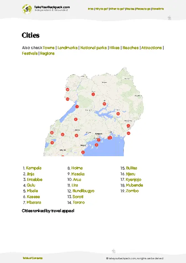Image resolution: width=186 pixels, height=263 pixels.
Task: Open the Tororo city link
Action: pyautogui.click(x=79, y=202)
